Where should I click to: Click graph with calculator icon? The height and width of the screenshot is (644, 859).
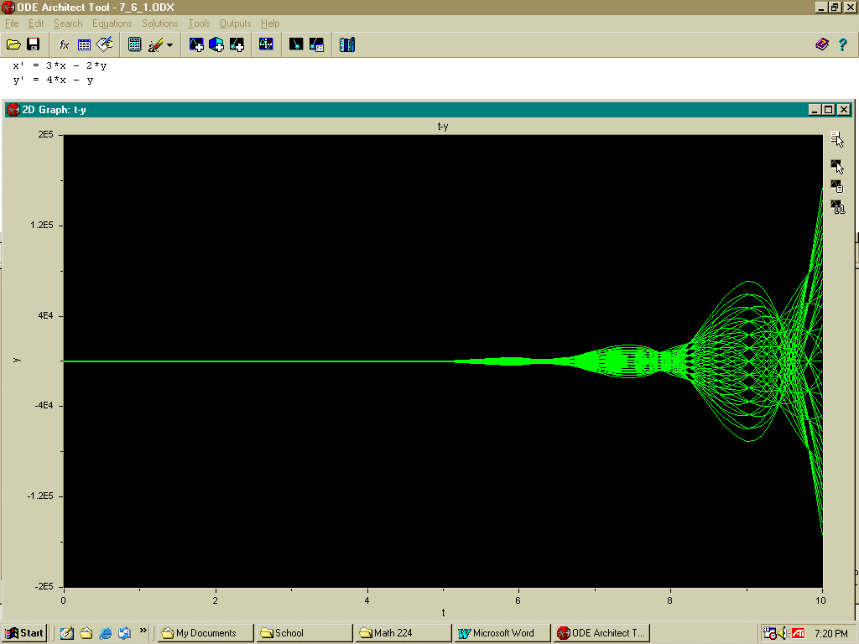click(x=837, y=186)
